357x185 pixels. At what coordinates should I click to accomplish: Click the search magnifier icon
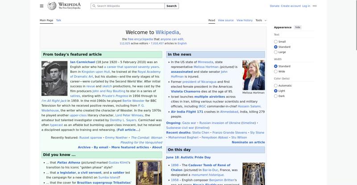point(94,6)
